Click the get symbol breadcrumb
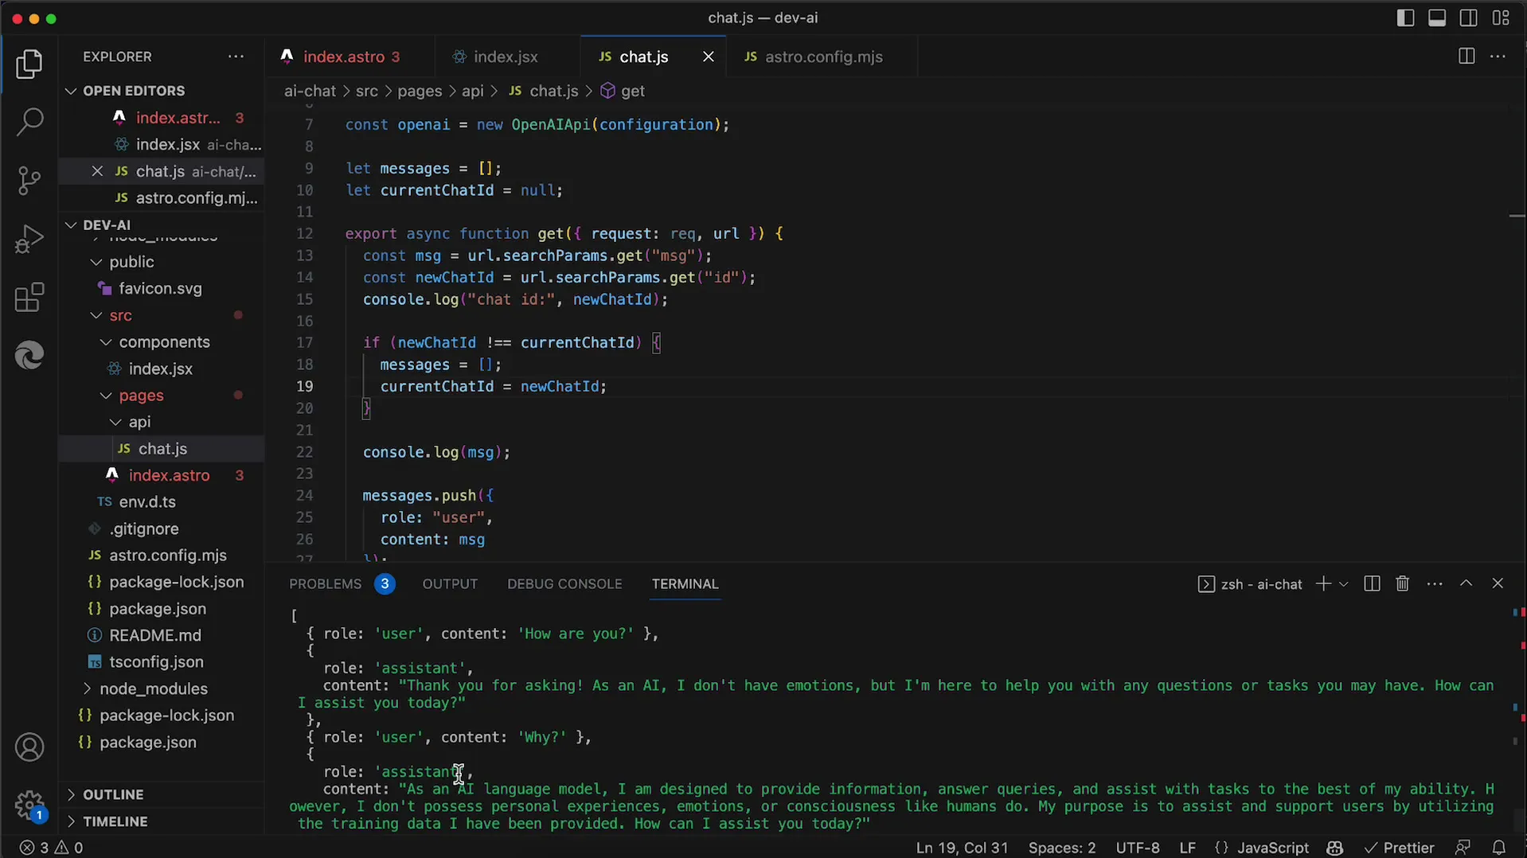 pos(623,91)
